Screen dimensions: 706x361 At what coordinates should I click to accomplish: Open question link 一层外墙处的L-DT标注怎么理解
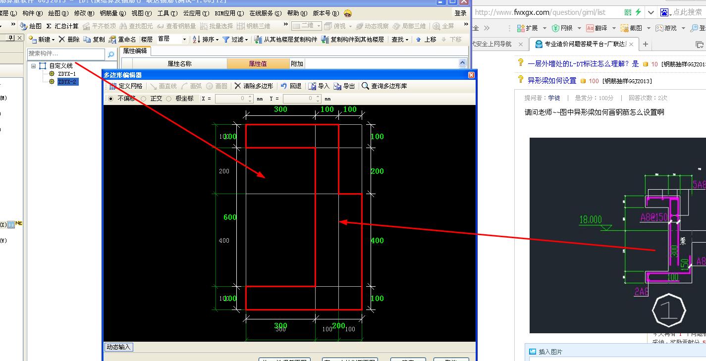click(583, 64)
